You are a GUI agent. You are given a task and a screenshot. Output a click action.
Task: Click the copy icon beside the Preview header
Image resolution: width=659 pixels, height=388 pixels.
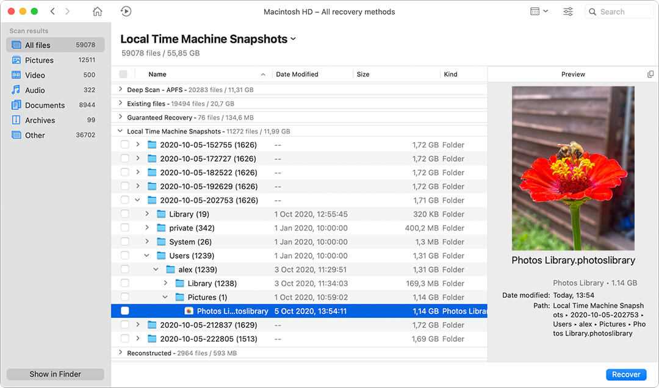[x=649, y=74]
